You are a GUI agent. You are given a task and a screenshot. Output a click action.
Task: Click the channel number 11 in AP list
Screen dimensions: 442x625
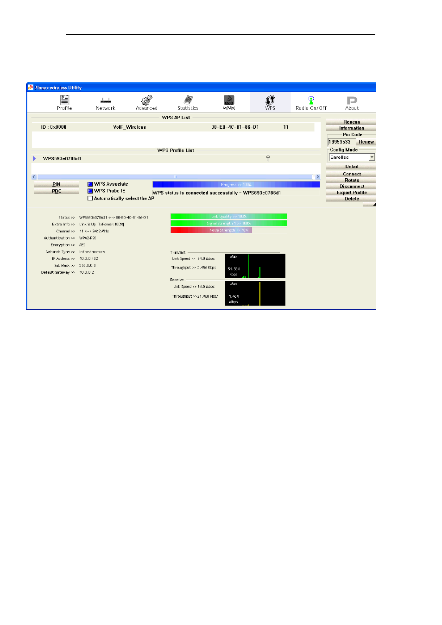tap(286, 127)
